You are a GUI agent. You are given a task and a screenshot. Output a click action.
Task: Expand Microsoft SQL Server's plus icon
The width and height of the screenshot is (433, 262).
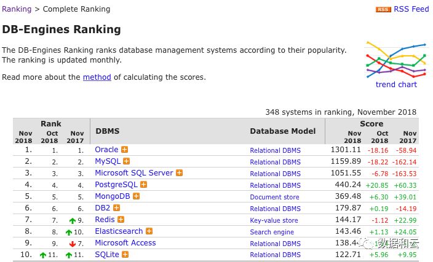(x=179, y=173)
